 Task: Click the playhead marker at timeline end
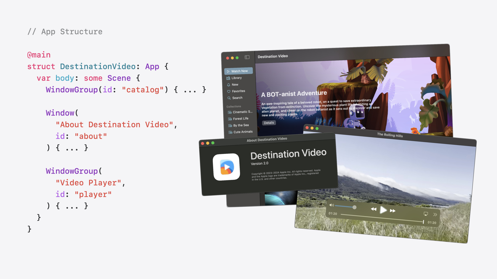[423, 222]
